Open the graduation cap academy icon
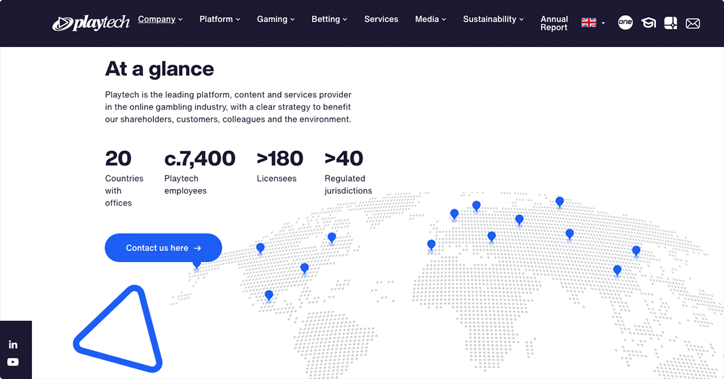The height and width of the screenshot is (379, 724). point(649,23)
